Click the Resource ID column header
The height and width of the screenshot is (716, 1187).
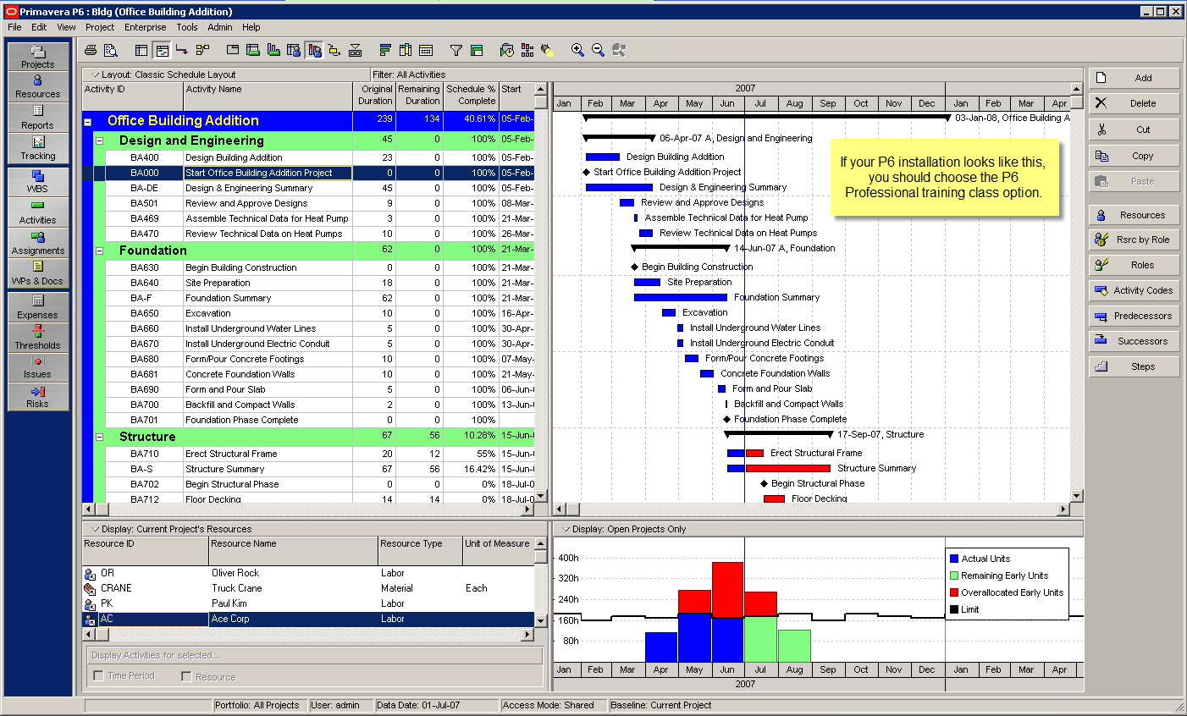tap(146, 550)
